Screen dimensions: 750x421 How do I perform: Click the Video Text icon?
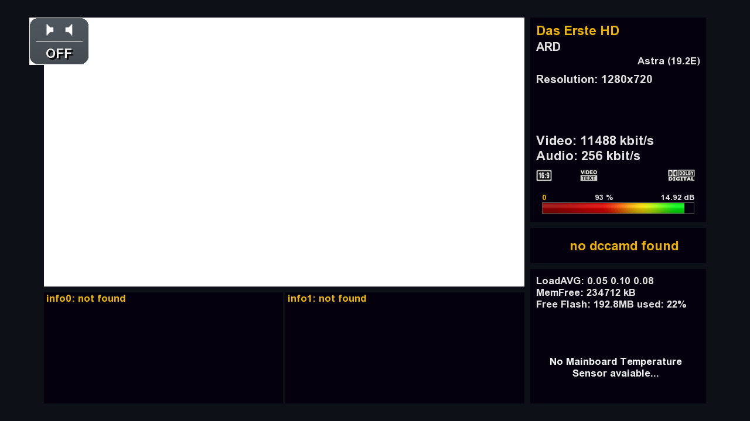click(x=589, y=175)
